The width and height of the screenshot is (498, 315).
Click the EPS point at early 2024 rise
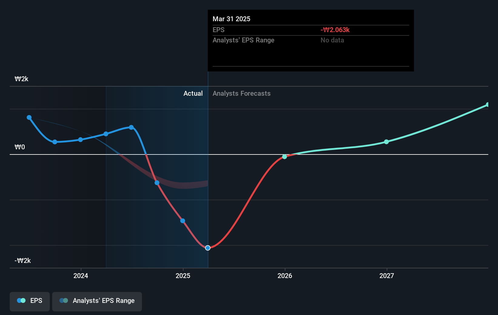(106, 134)
